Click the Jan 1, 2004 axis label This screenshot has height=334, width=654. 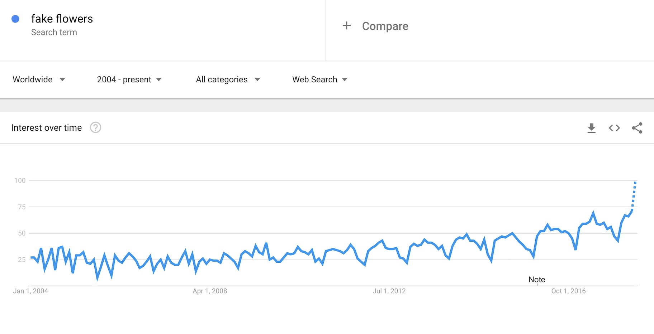[x=31, y=291]
